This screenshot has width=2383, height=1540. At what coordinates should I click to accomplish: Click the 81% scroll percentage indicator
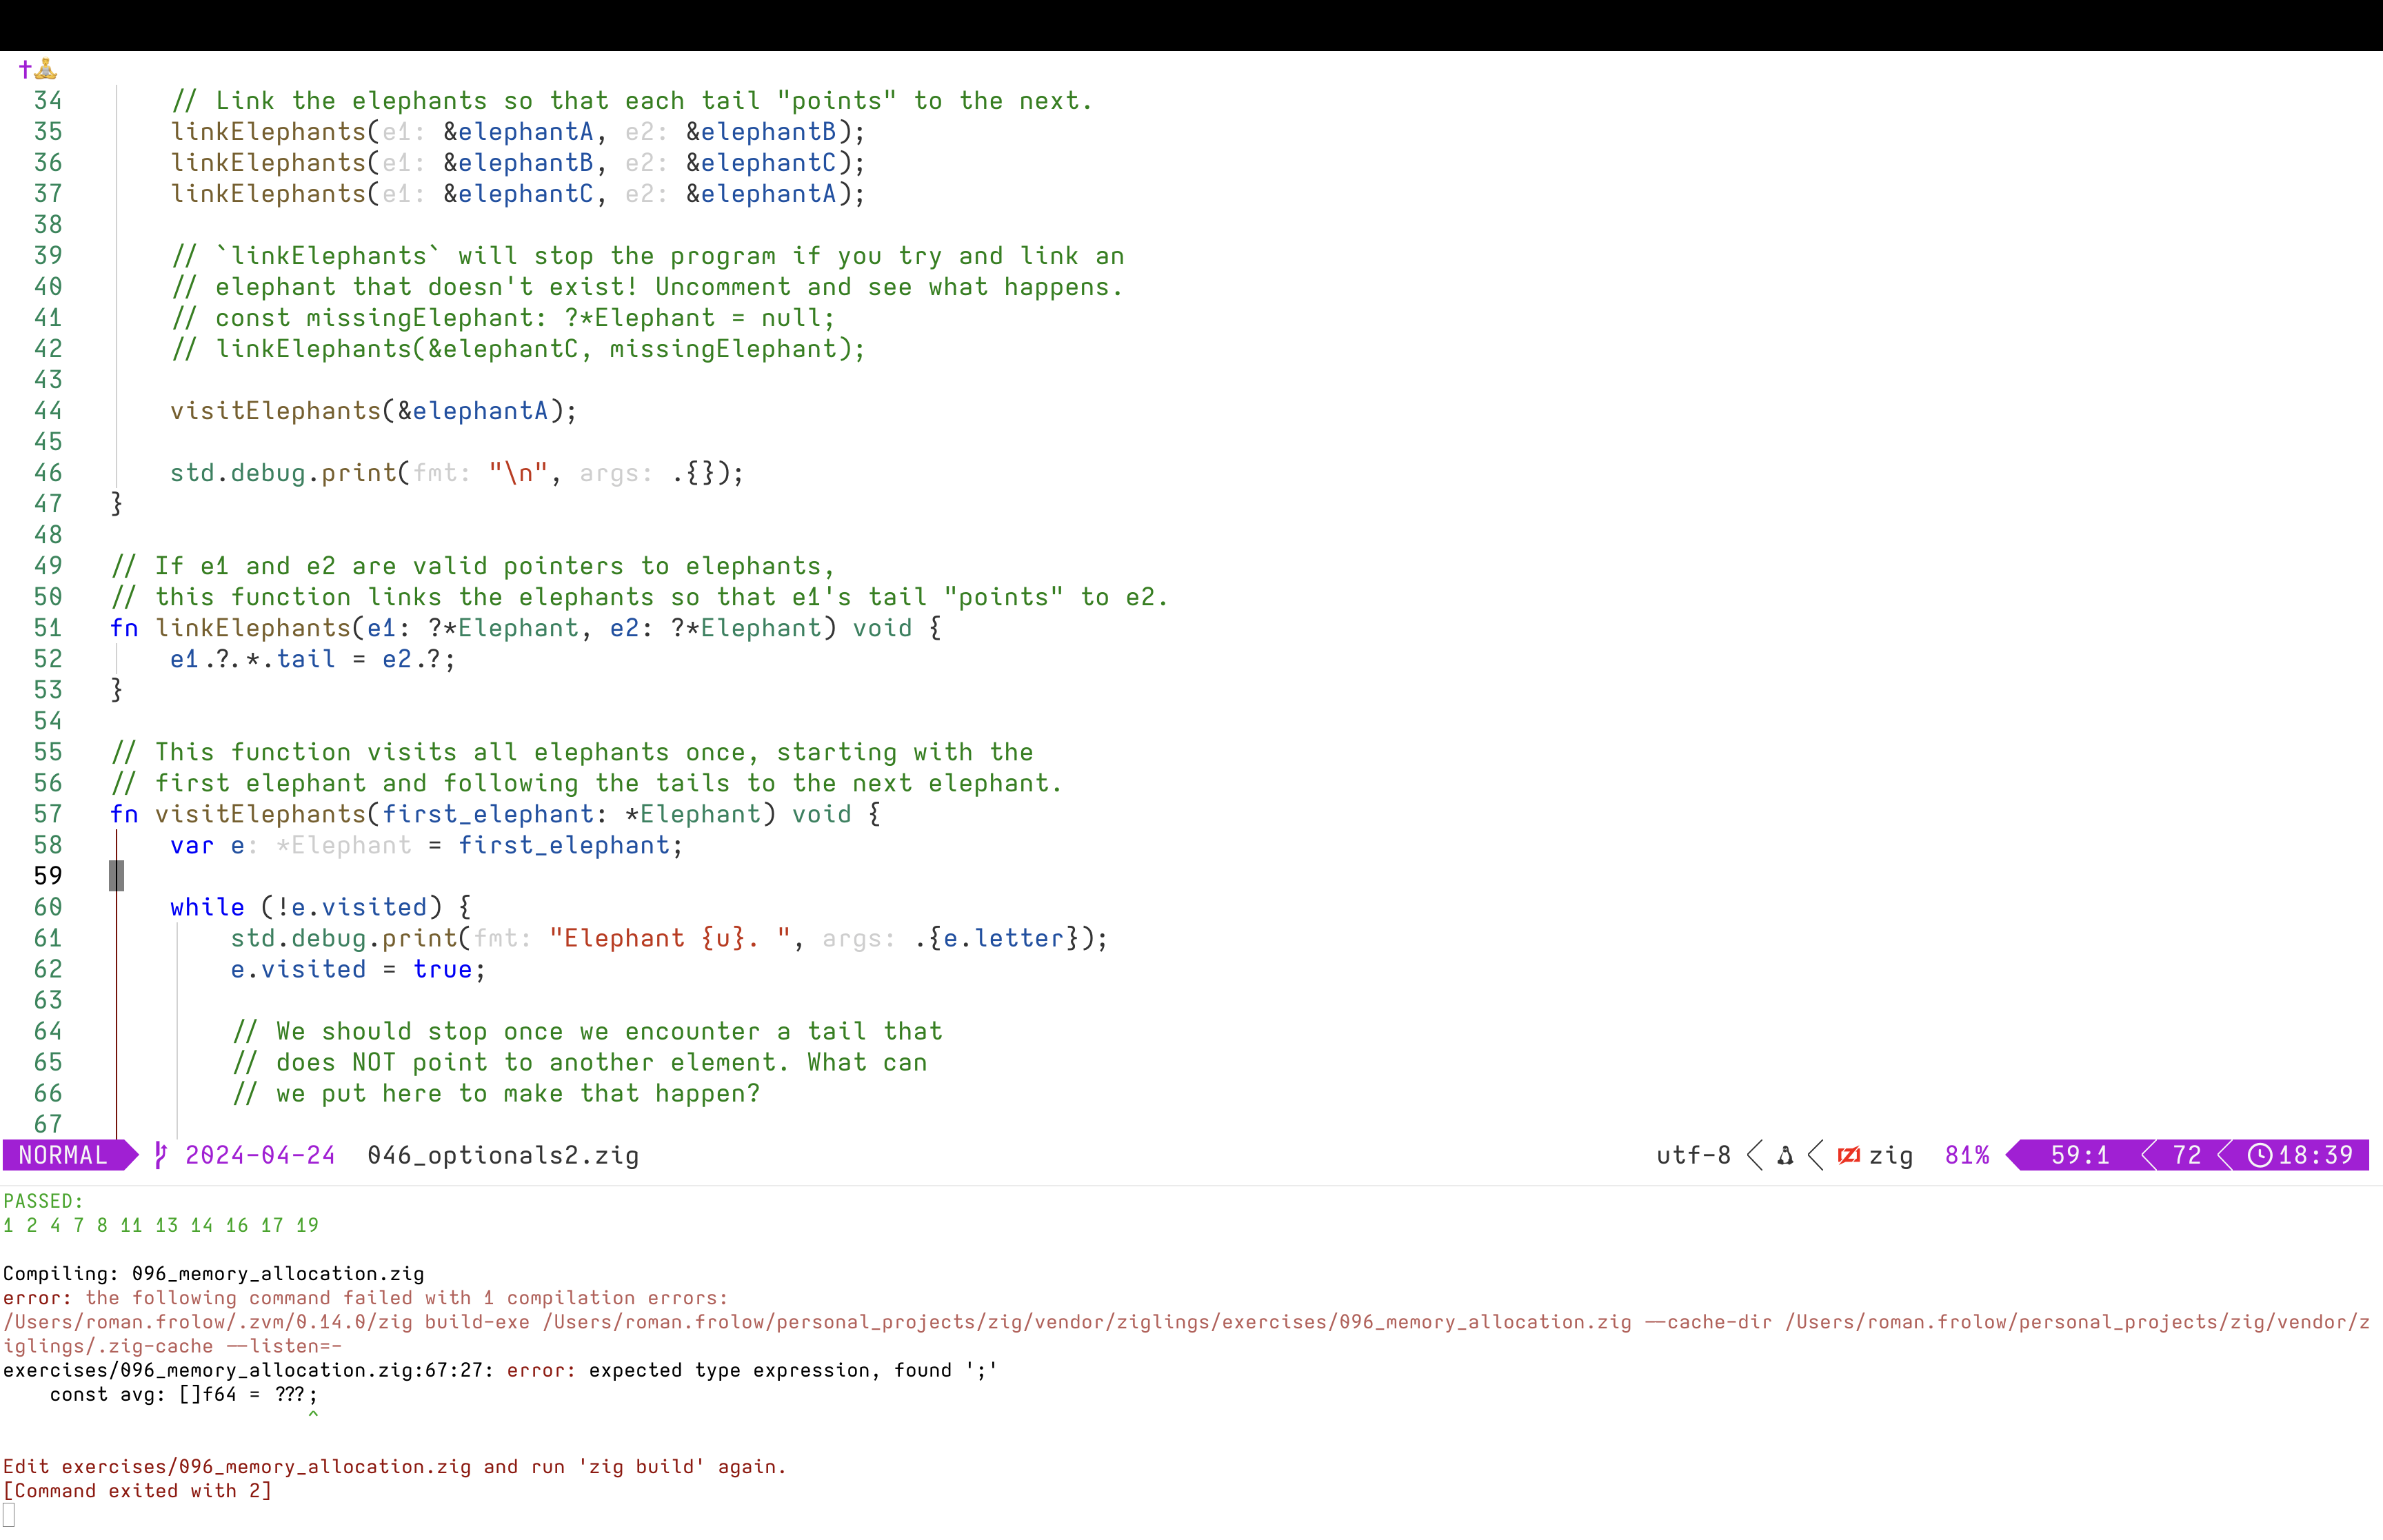pos(1967,1156)
